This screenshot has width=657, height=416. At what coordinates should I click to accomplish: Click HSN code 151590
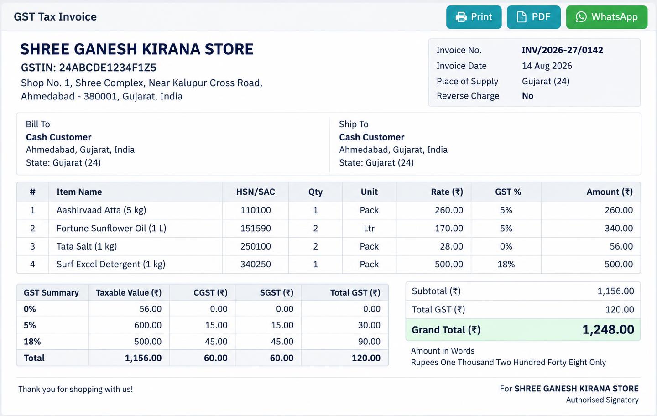click(255, 228)
